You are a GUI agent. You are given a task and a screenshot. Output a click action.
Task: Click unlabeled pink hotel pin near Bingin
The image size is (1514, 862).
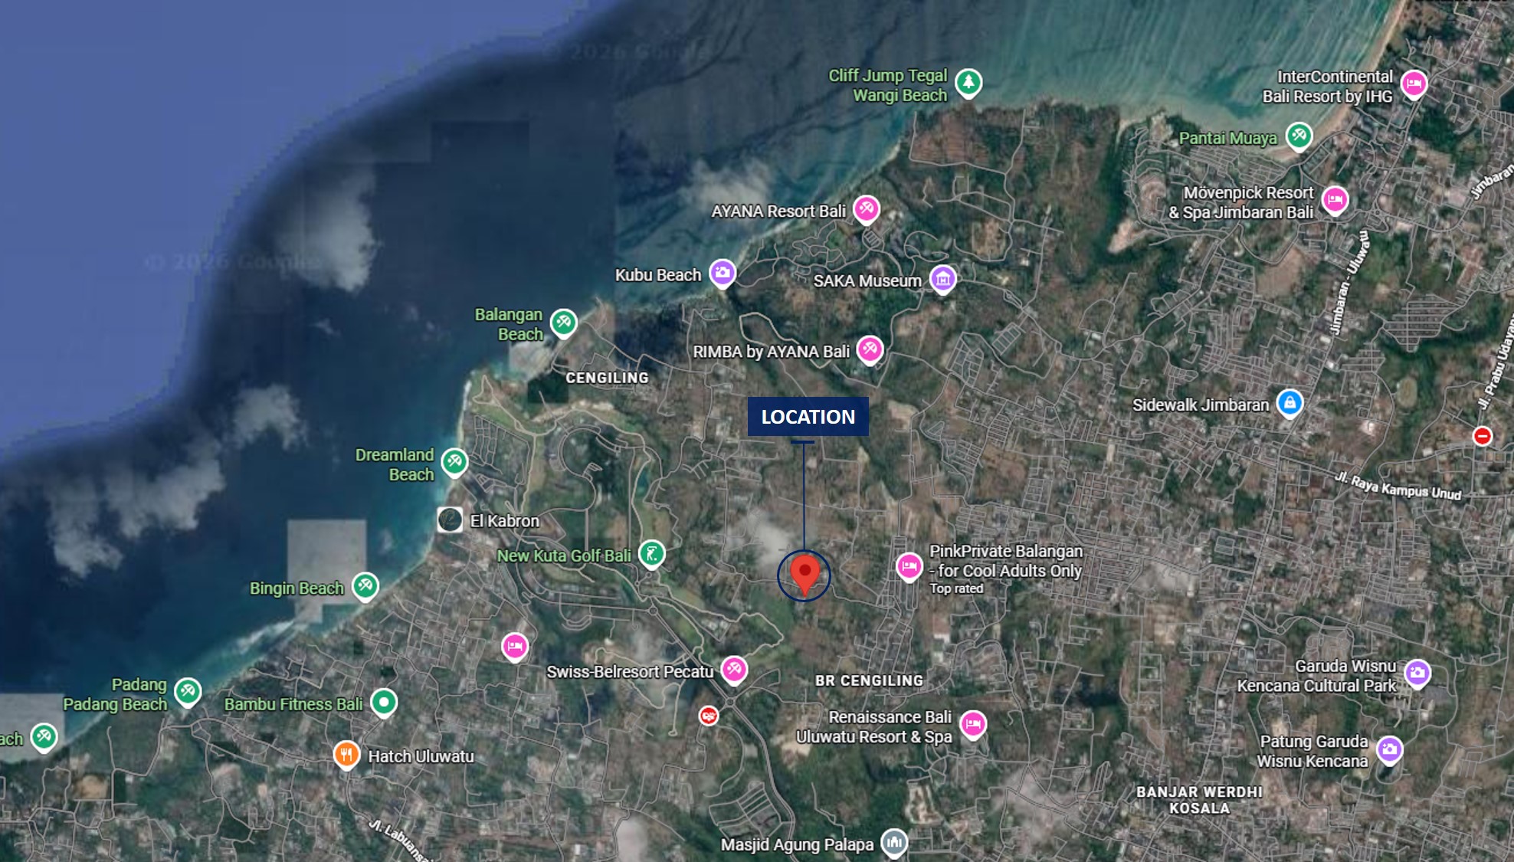515,647
